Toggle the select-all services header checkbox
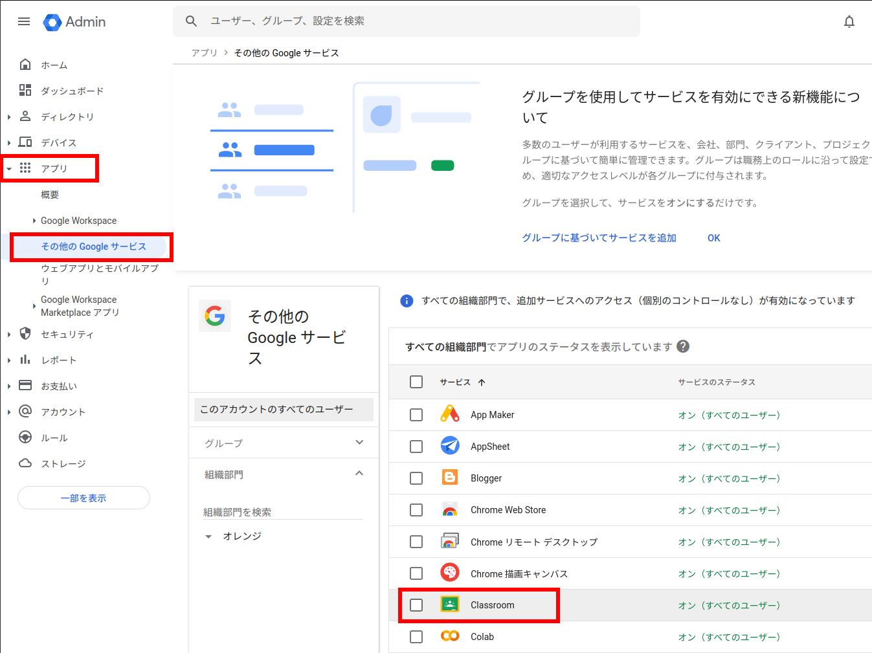 (x=416, y=382)
